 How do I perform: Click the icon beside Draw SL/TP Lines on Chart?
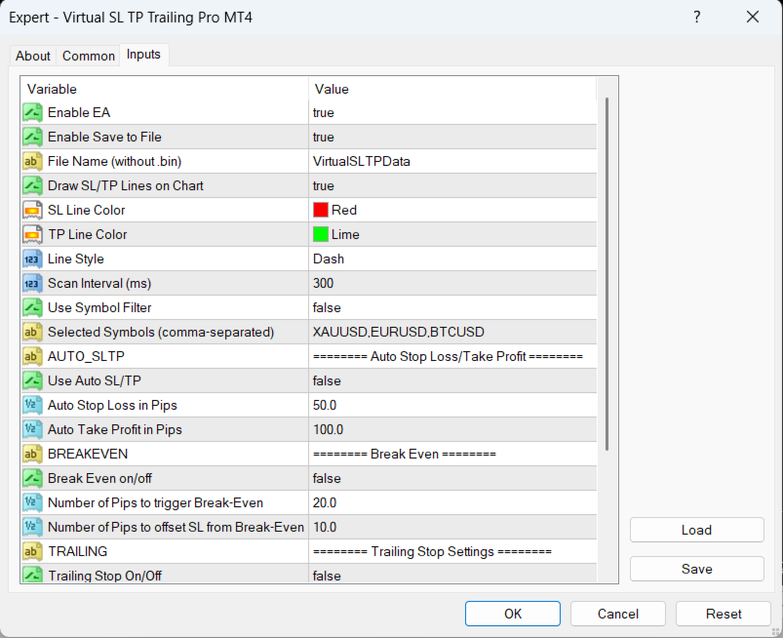(x=32, y=186)
